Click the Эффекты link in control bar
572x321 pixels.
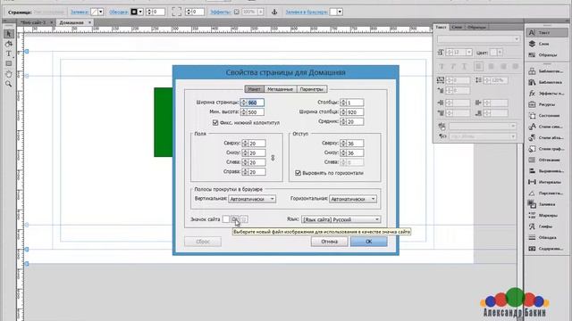221,12
